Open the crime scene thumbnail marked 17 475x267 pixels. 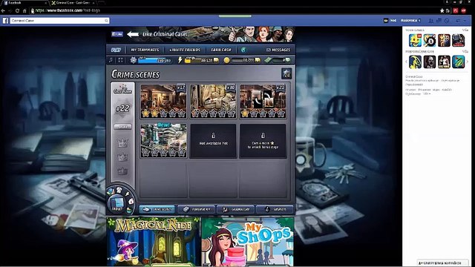tap(163, 101)
